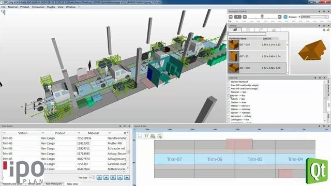This screenshot has height=186, width=331.
Task: Enable the Station -> Activities checkbox
Action: pos(229,109)
